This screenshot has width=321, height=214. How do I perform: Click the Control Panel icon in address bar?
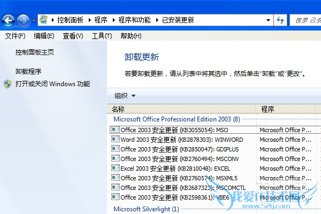pos(44,20)
